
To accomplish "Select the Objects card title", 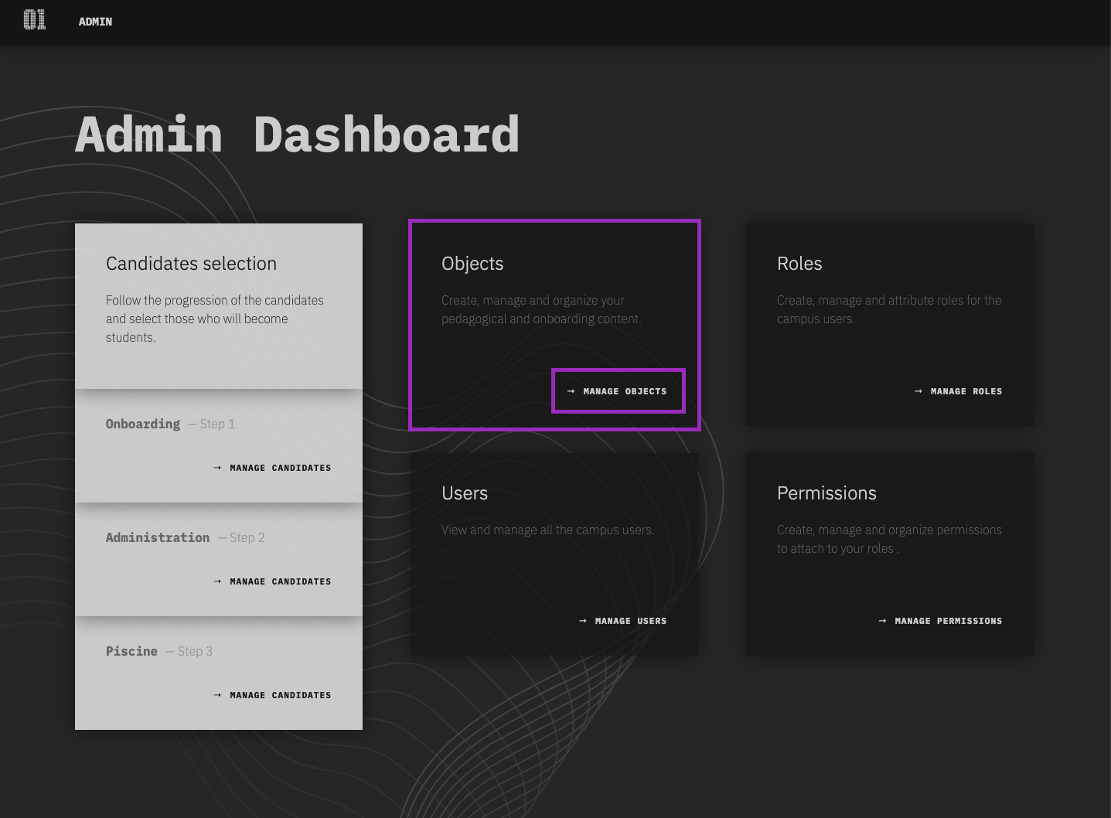I will 472,264.
